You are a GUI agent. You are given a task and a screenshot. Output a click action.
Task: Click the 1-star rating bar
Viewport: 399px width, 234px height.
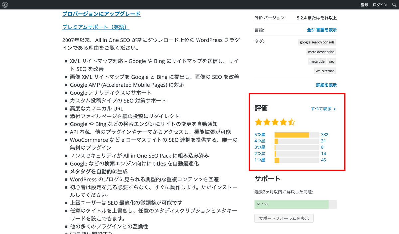[297, 160]
